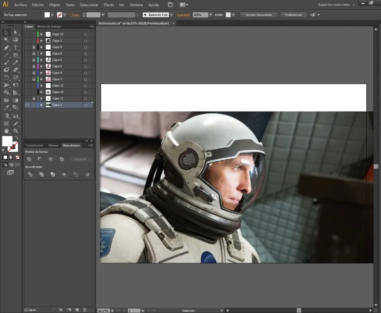Unlock the Capa 6 layer
381x313 pixels.
coord(34,60)
